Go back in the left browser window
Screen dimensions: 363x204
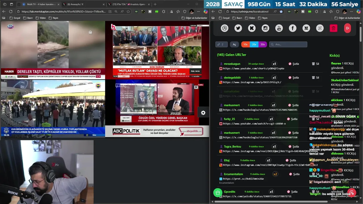4,11
